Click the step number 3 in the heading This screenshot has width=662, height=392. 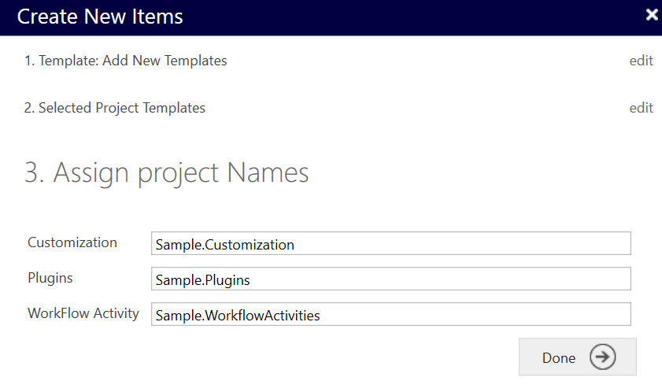[33, 173]
